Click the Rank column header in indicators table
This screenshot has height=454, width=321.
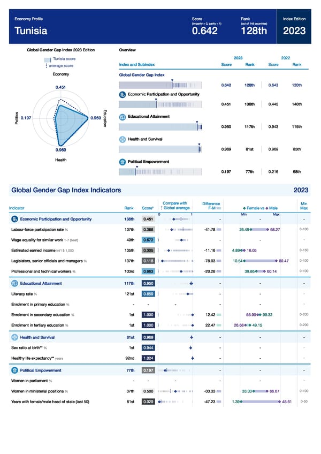(x=129, y=208)
